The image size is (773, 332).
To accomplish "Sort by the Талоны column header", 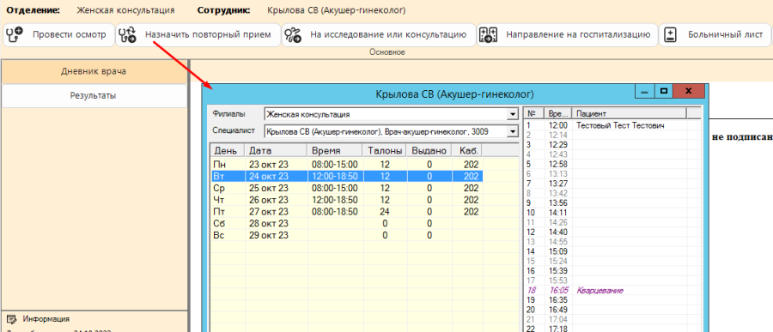I will point(384,150).
